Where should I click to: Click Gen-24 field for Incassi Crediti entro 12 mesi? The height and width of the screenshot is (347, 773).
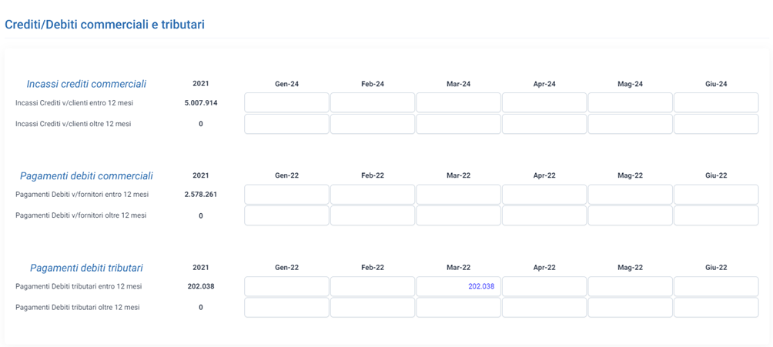[286, 102]
